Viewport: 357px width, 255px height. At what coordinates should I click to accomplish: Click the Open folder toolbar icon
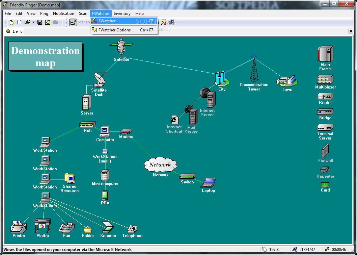click(27, 22)
